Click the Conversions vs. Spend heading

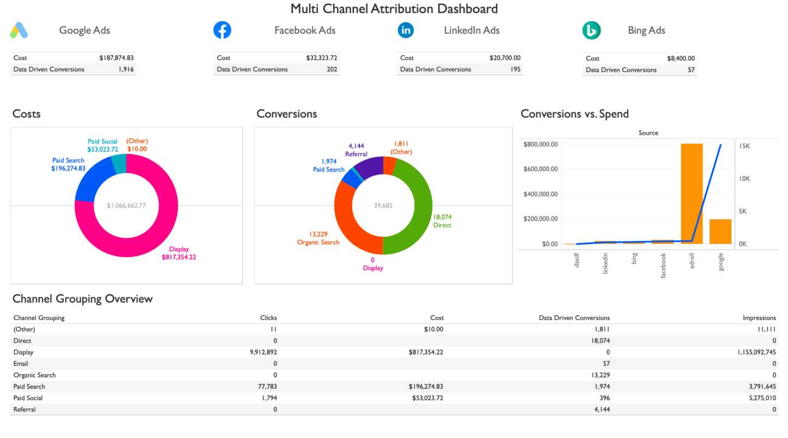575,114
